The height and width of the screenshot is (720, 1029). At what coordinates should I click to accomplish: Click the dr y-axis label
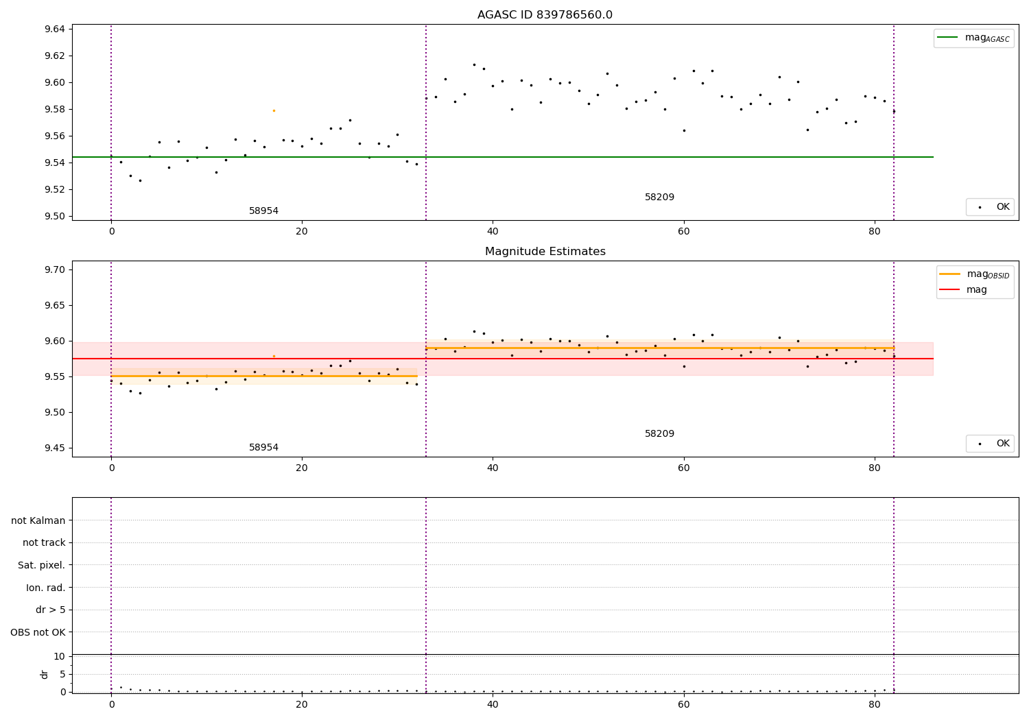(45, 674)
